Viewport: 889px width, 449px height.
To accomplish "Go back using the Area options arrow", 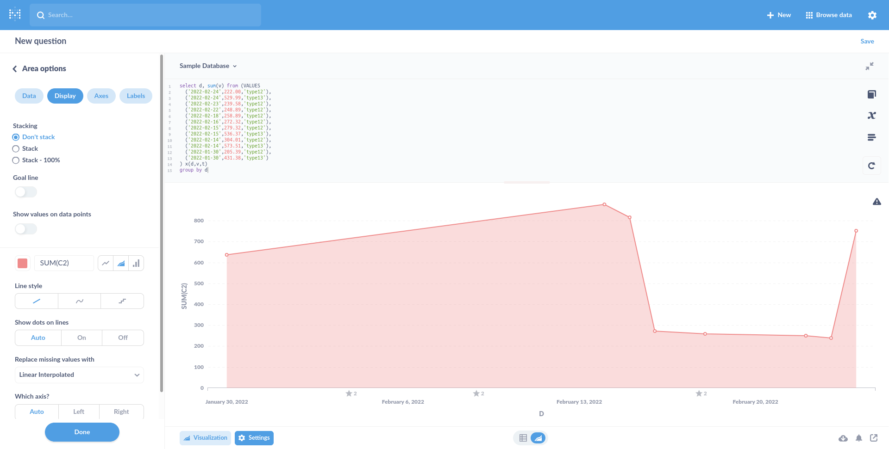I will coord(15,68).
